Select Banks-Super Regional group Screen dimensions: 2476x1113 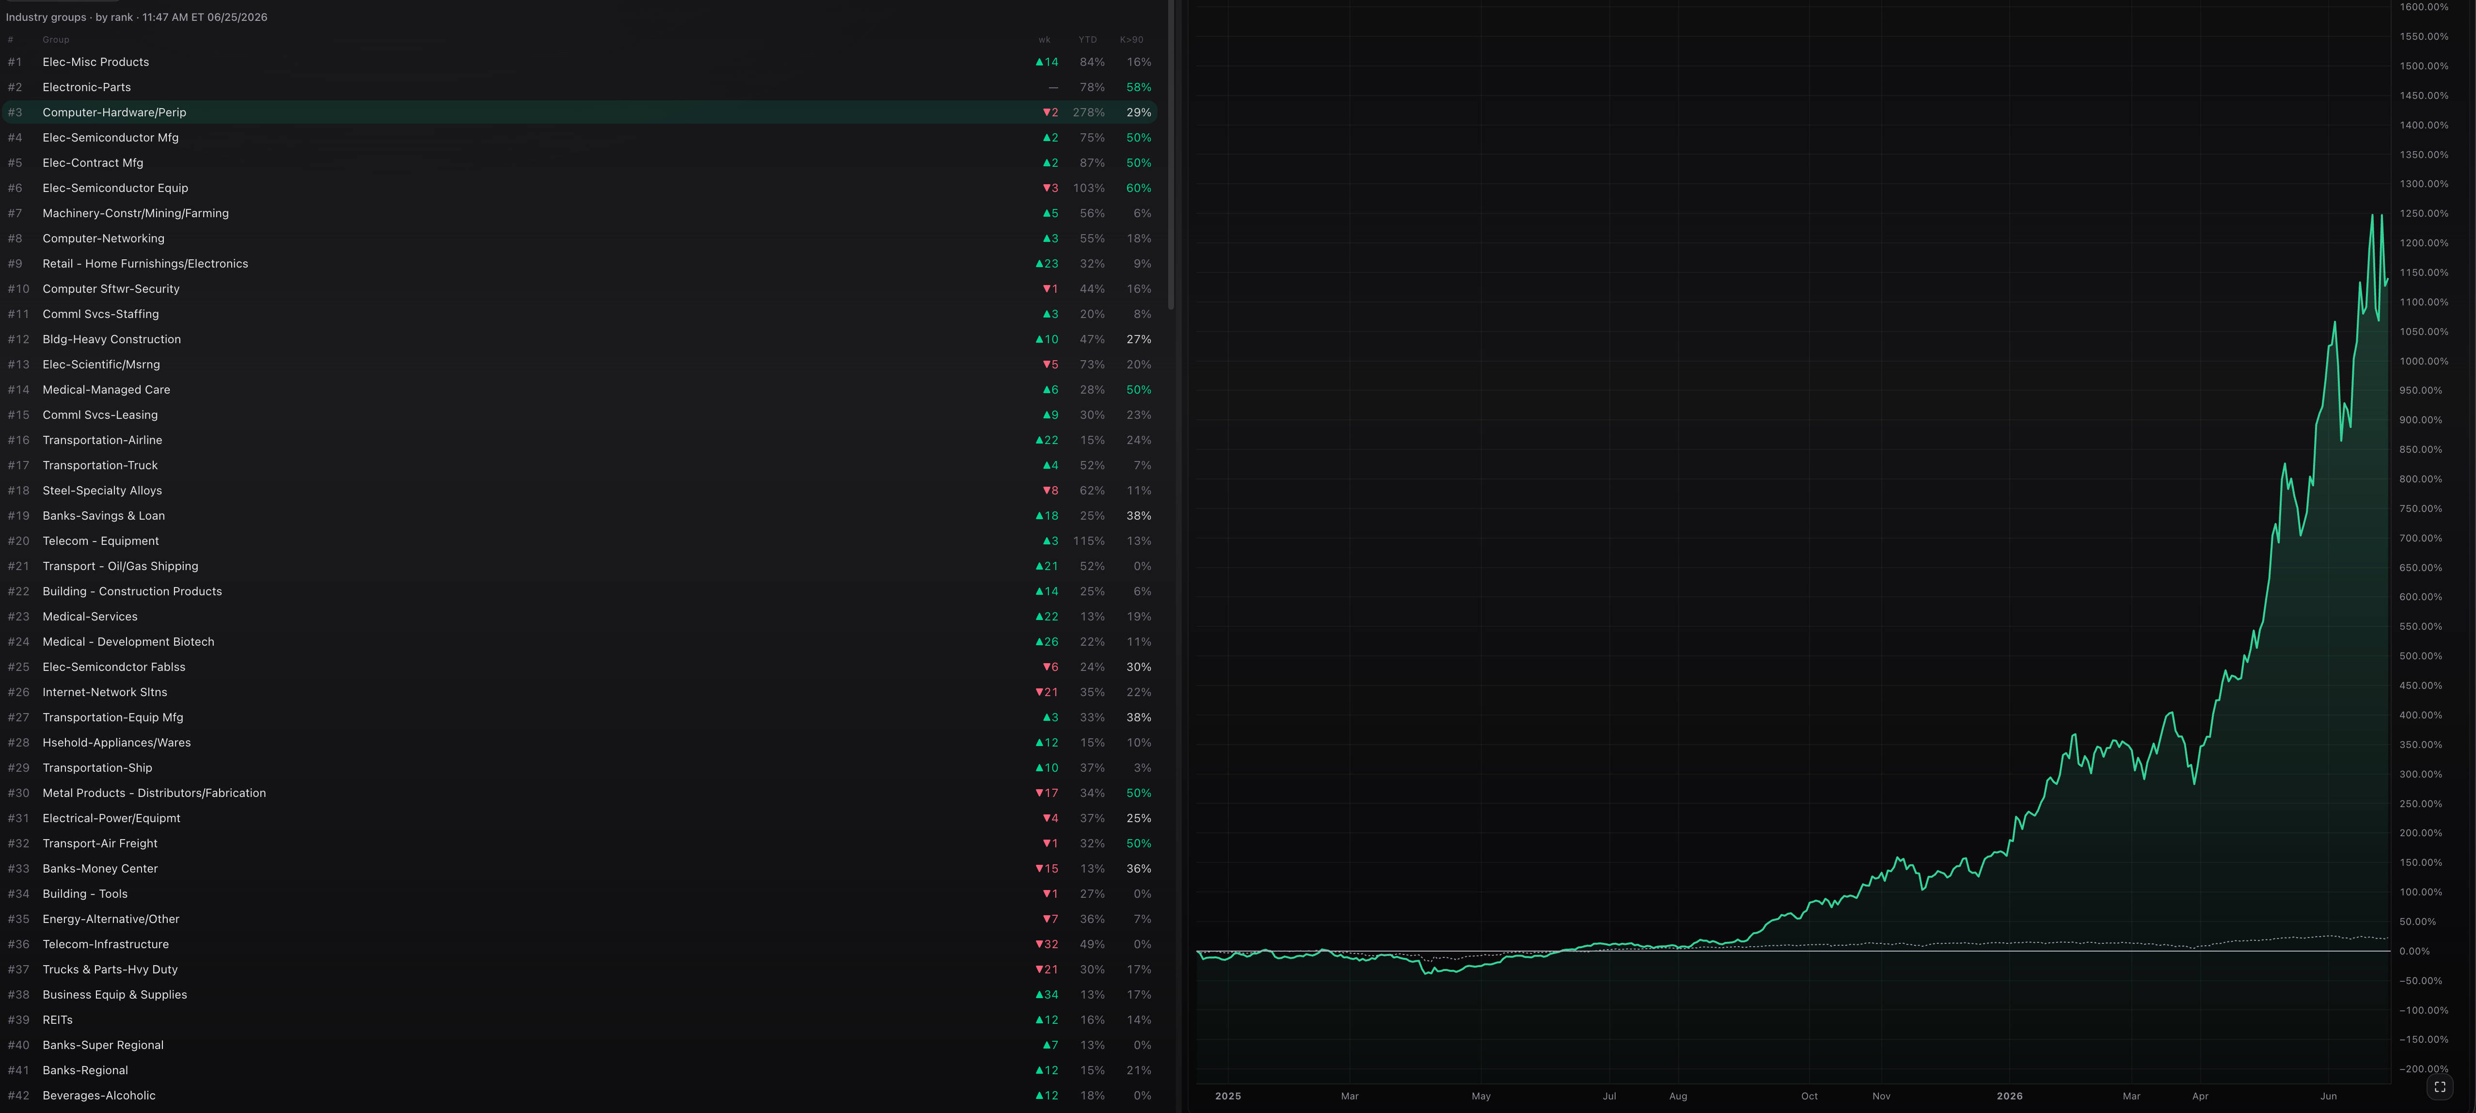tap(580, 1046)
